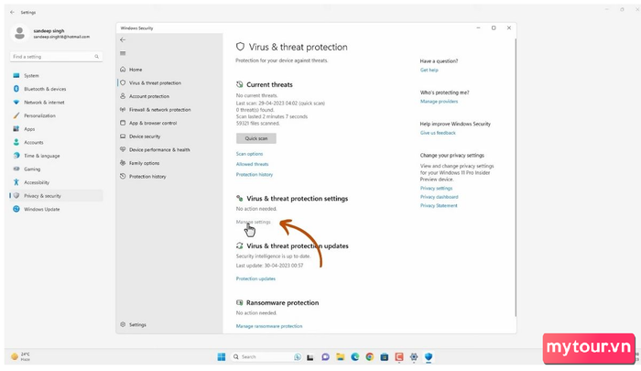Click Manage settings link
This screenshot has height=371, width=641.
[x=253, y=222]
